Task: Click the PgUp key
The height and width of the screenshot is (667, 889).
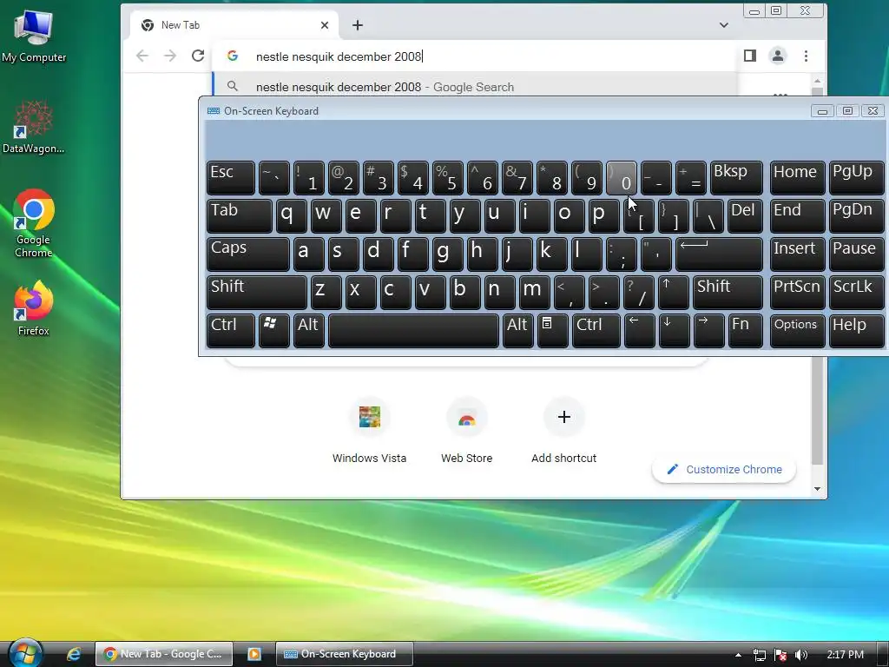Action: tap(856, 177)
